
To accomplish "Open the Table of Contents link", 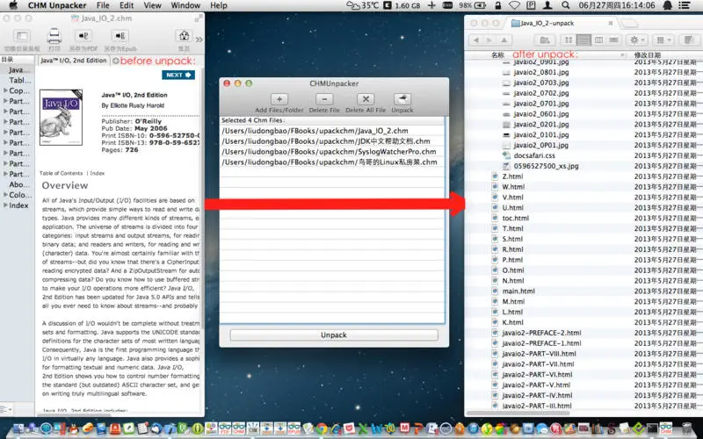I will click(x=61, y=173).
